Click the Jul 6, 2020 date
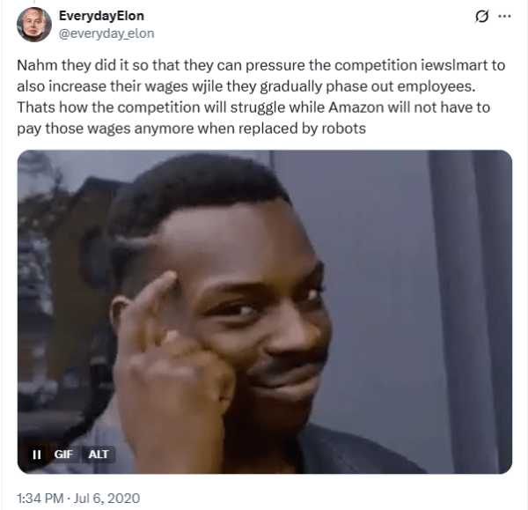The image size is (528, 510). (x=106, y=499)
